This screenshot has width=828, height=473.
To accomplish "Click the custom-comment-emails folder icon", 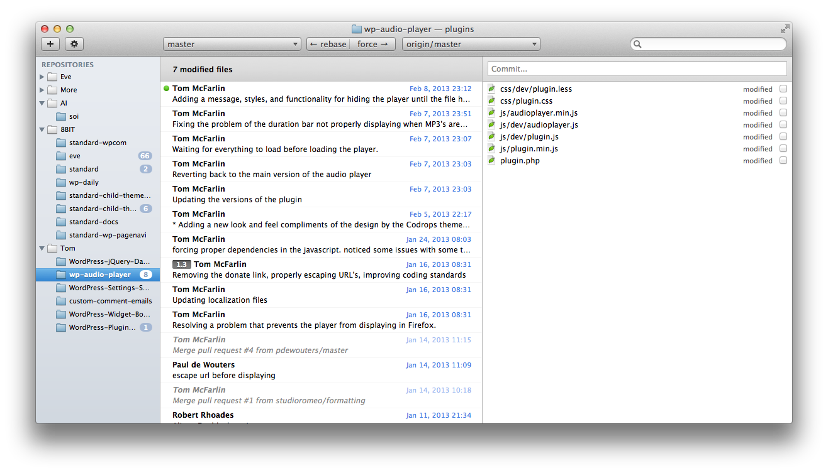I will 61,301.
